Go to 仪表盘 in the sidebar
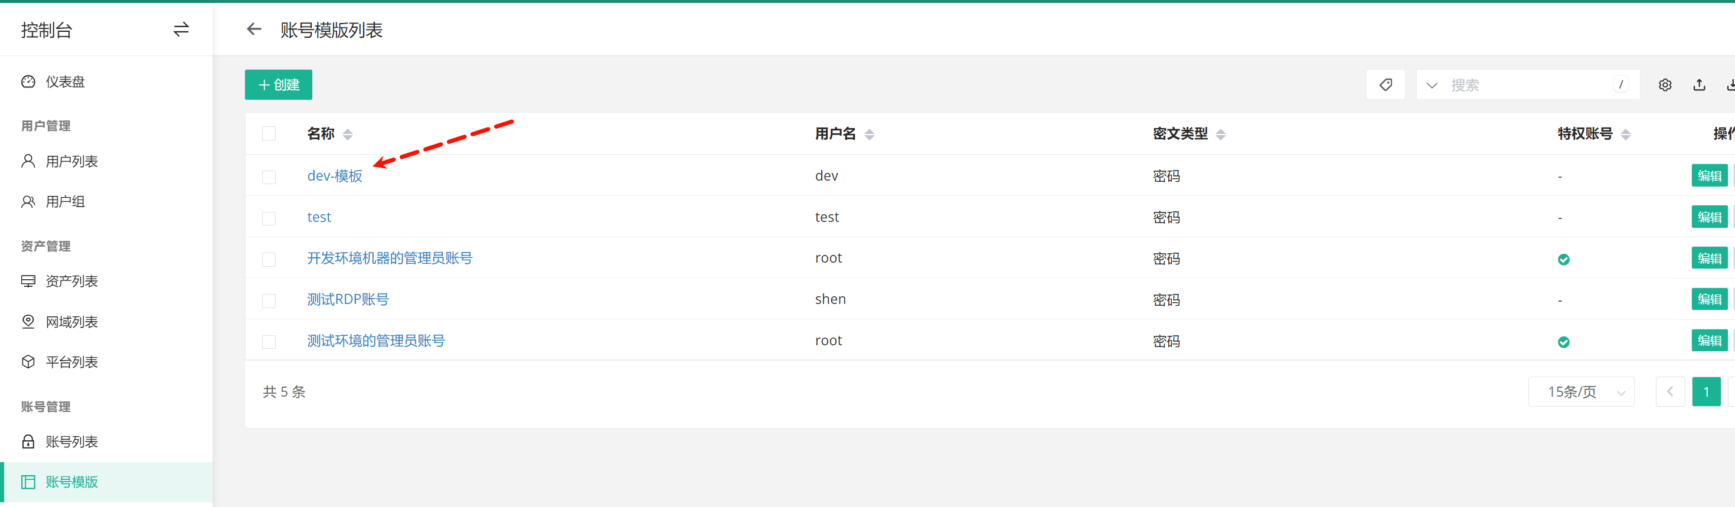The image size is (1735, 507). coord(66,82)
